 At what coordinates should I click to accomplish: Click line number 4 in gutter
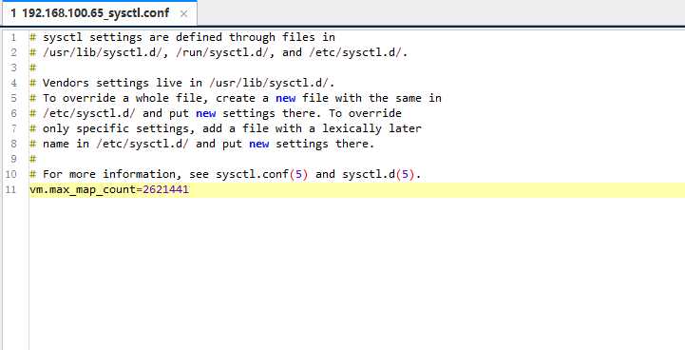pyautogui.click(x=13, y=83)
